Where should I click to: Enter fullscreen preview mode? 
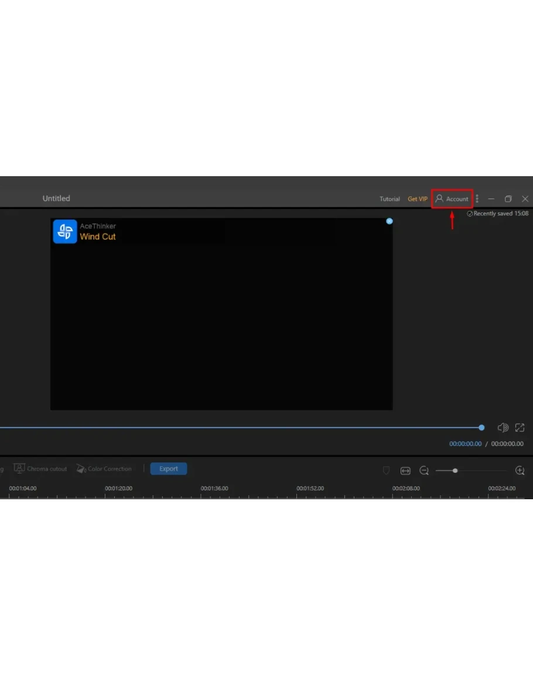click(520, 428)
